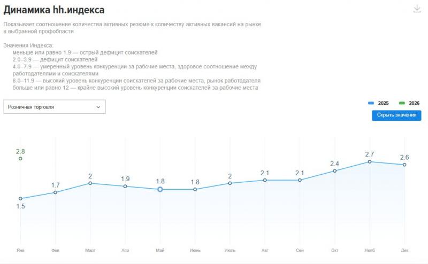
Task: Click the October data point at 2.4
Action: tap(335, 171)
